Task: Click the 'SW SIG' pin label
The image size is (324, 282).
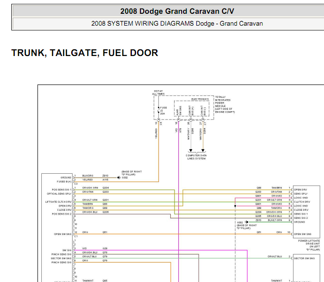Action: pos(67,250)
